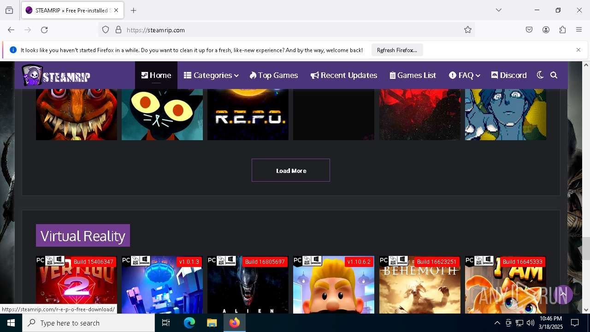Click the Virtual Reality section heading

(83, 236)
